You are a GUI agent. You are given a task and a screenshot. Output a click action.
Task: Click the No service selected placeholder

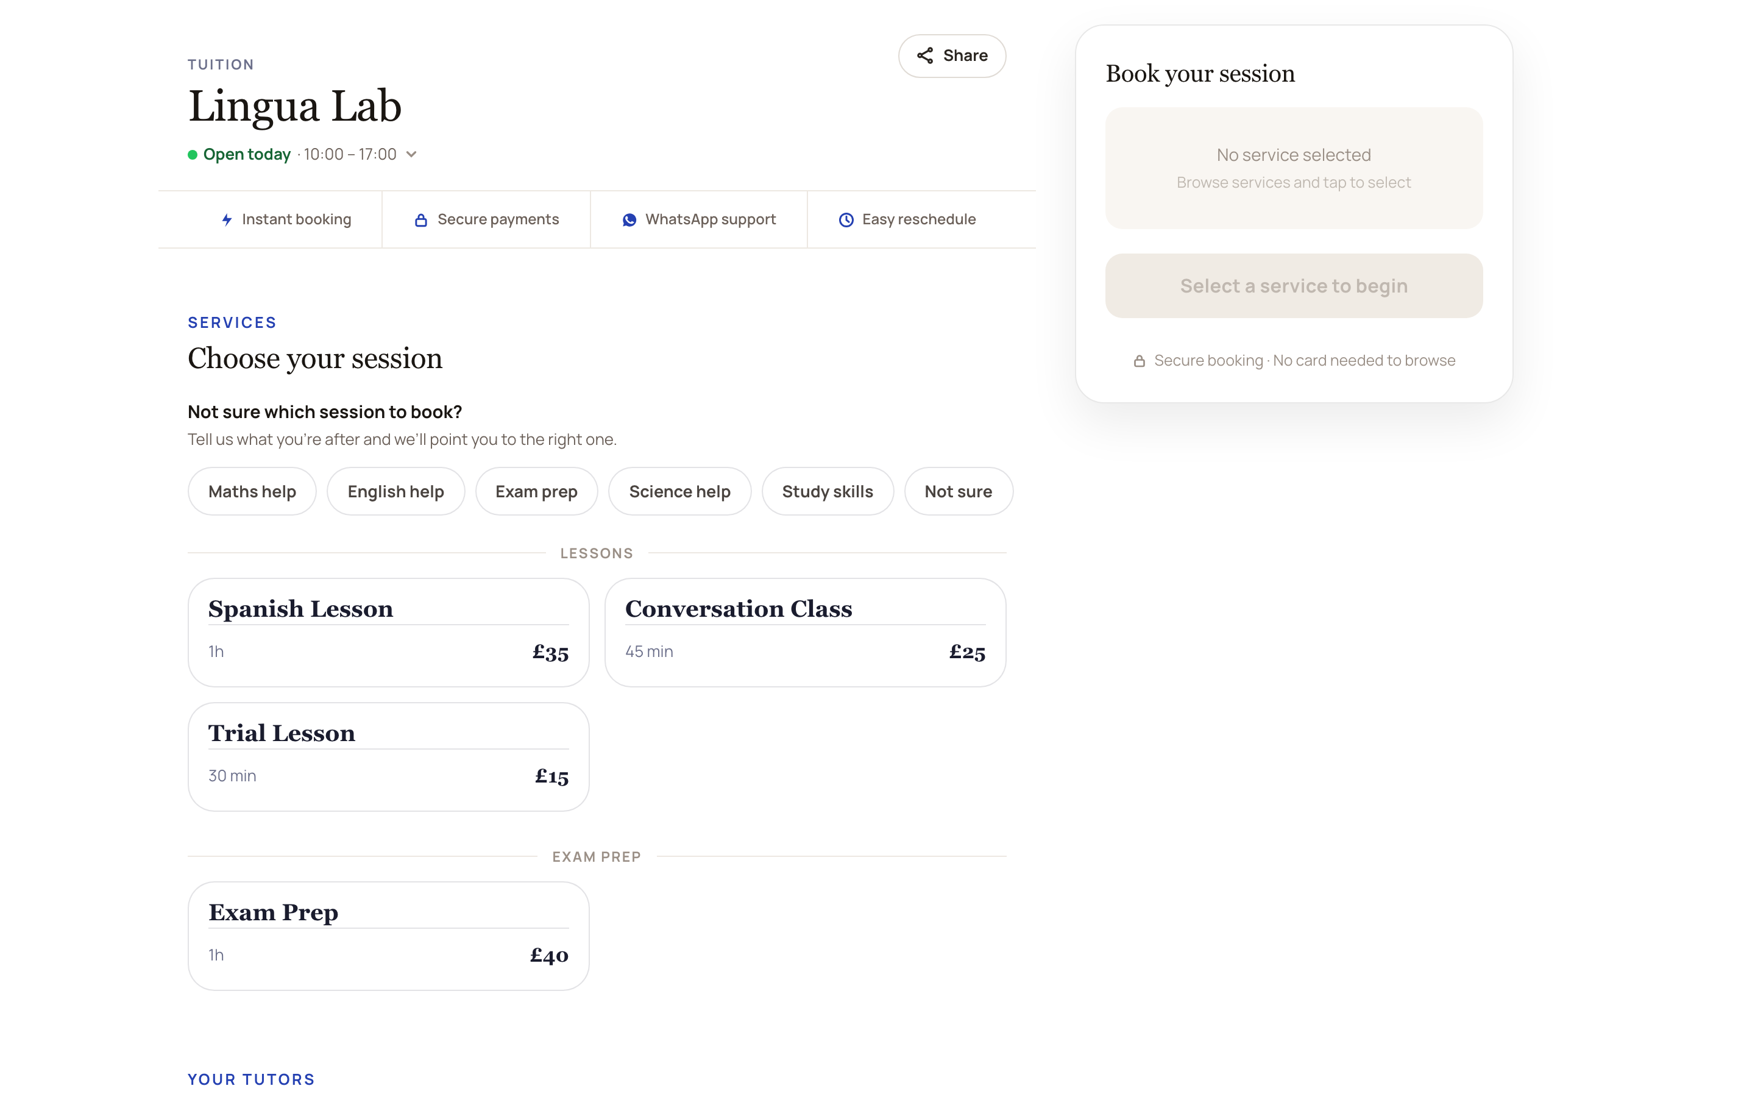point(1294,155)
